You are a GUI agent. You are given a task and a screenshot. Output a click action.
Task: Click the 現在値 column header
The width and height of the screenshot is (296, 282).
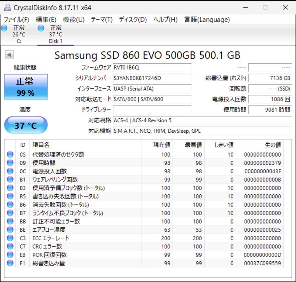pos(157,145)
